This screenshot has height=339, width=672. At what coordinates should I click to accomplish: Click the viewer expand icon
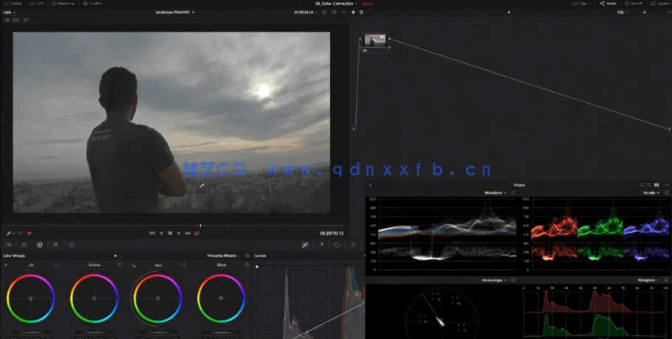pyautogui.click(x=335, y=13)
